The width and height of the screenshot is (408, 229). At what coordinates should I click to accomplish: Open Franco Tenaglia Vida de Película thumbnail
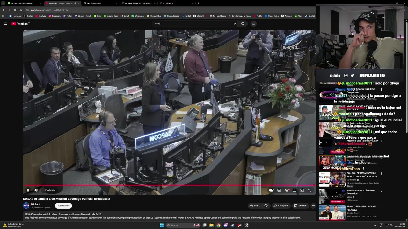click(x=332, y=212)
